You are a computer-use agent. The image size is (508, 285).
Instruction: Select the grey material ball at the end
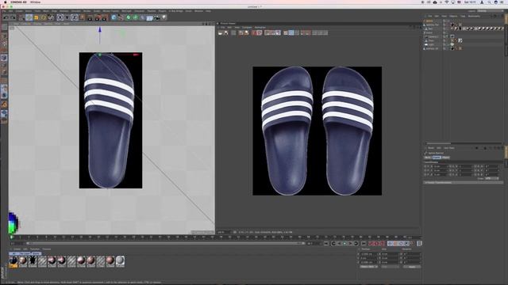[120, 260]
